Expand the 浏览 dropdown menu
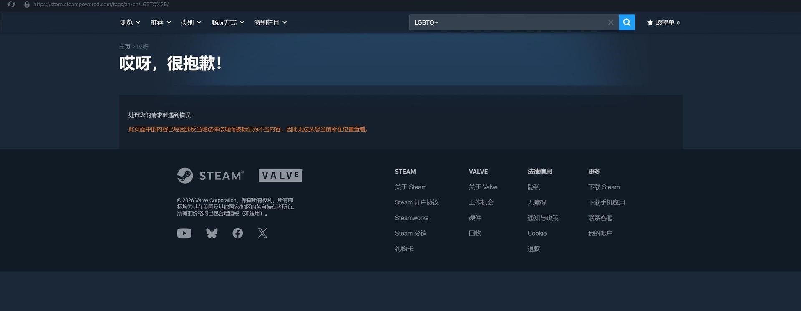 pyautogui.click(x=130, y=22)
